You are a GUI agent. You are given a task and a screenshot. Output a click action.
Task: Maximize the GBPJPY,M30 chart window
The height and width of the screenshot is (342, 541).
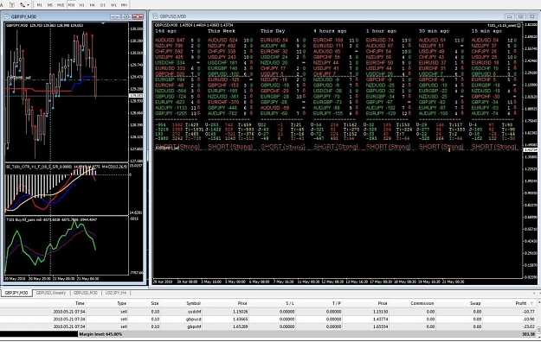coord(126,16)
